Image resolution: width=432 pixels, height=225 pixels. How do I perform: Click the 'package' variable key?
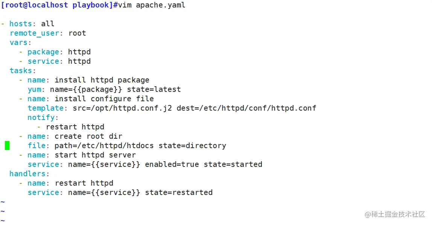pos(43,52)
